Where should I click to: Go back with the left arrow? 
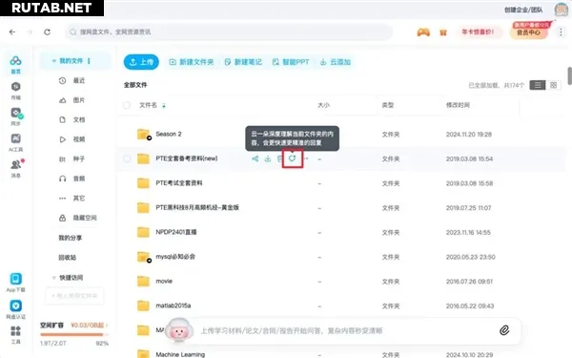pyautogui.click(x=12, y=32)
